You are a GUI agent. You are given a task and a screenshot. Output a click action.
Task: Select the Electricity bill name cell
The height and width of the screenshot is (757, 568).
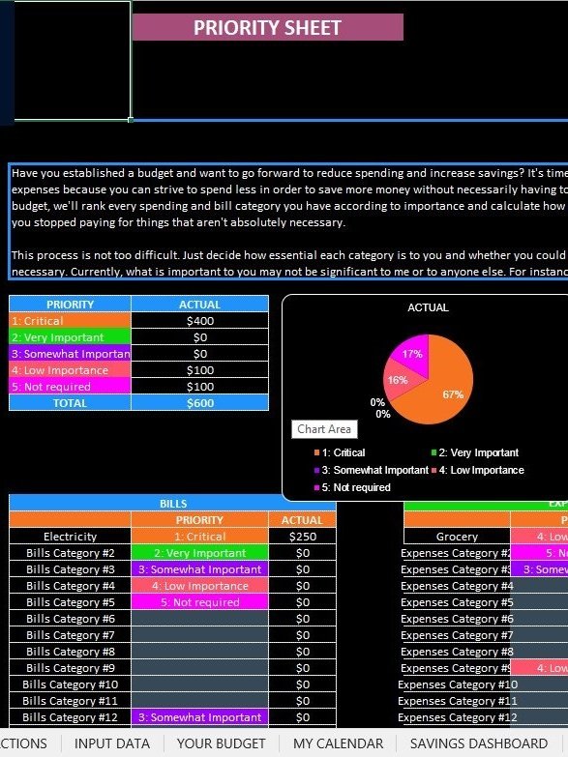pos(70,537)
